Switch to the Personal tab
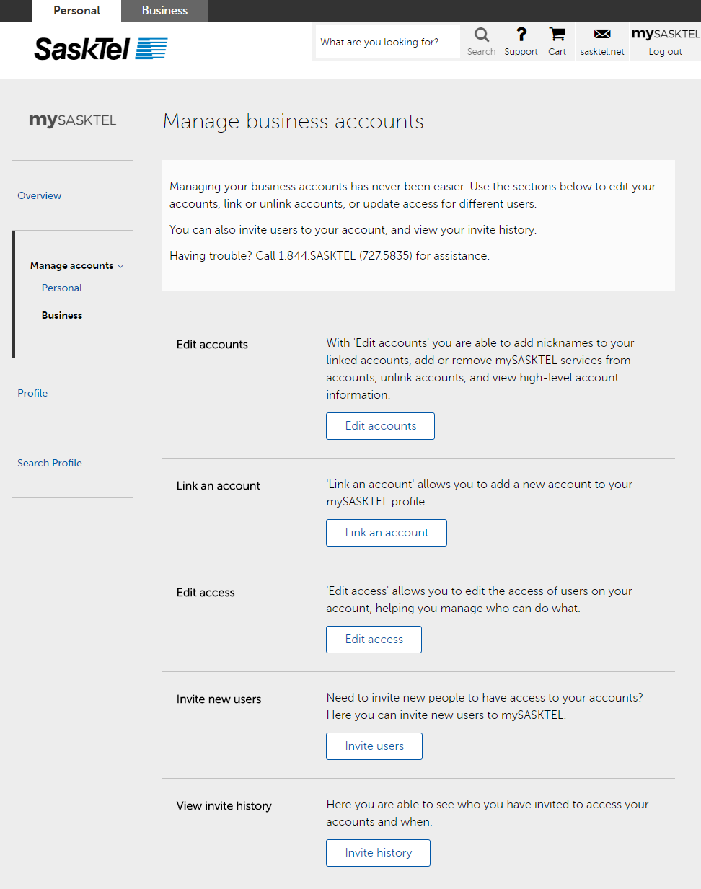The image size is (701, 889). point(76,11)
